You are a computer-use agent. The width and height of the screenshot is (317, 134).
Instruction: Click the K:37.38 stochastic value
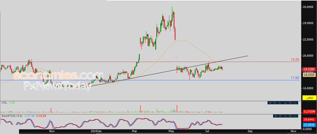30,116
